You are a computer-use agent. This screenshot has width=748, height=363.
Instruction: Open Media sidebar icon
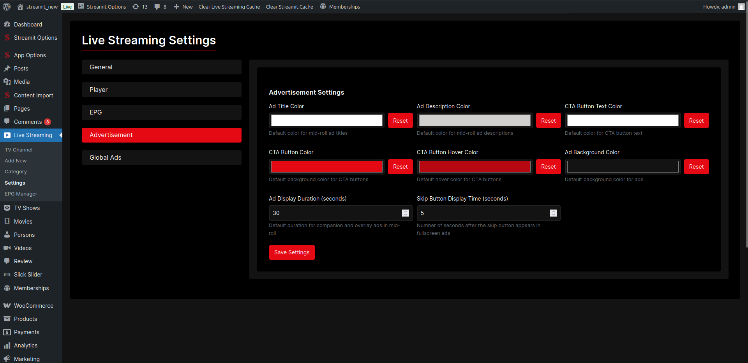click(x=7, y=82)
